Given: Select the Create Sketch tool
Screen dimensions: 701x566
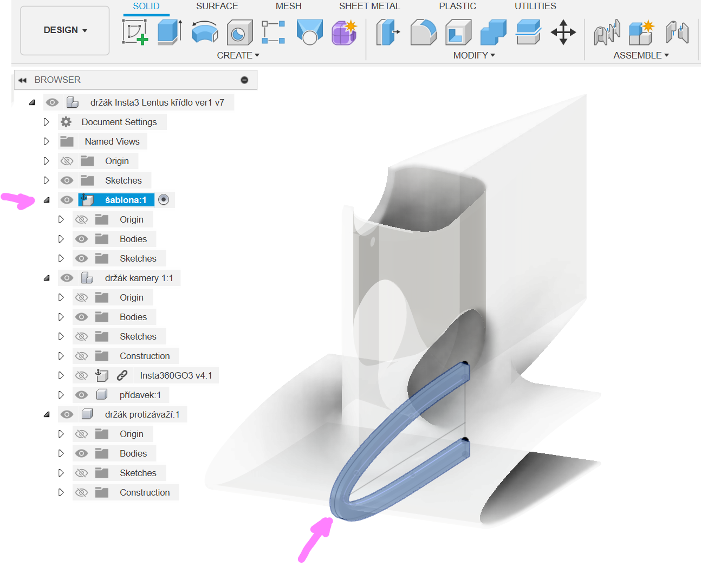Looking at the screenshot, I should pos(135,32).
